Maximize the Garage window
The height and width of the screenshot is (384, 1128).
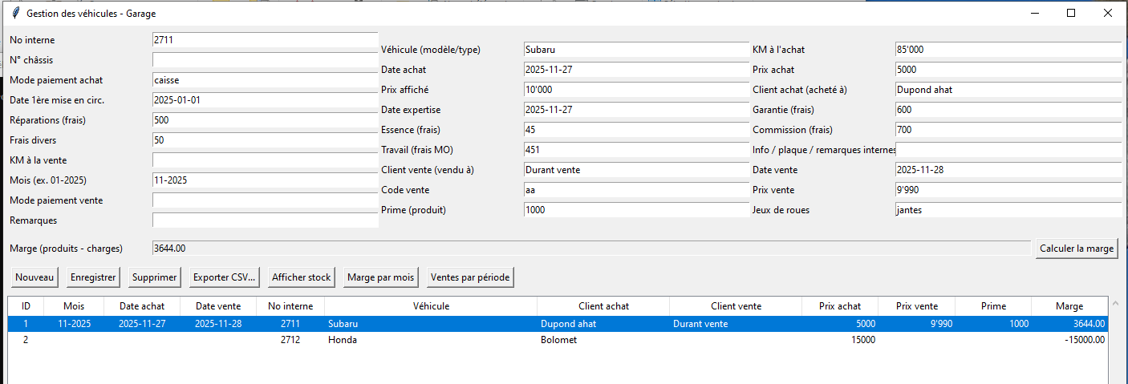tap(1070, 13)
